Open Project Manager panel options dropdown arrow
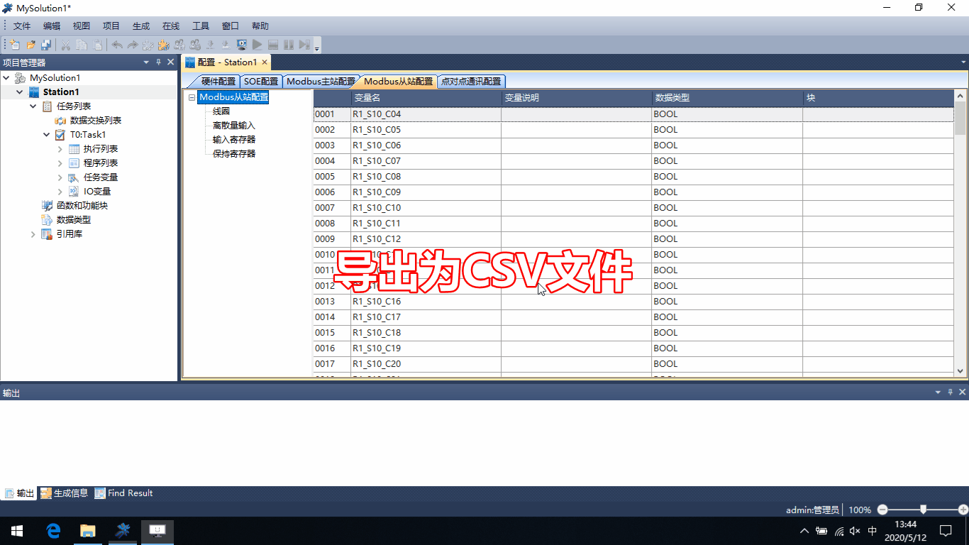 pos(147,62)
